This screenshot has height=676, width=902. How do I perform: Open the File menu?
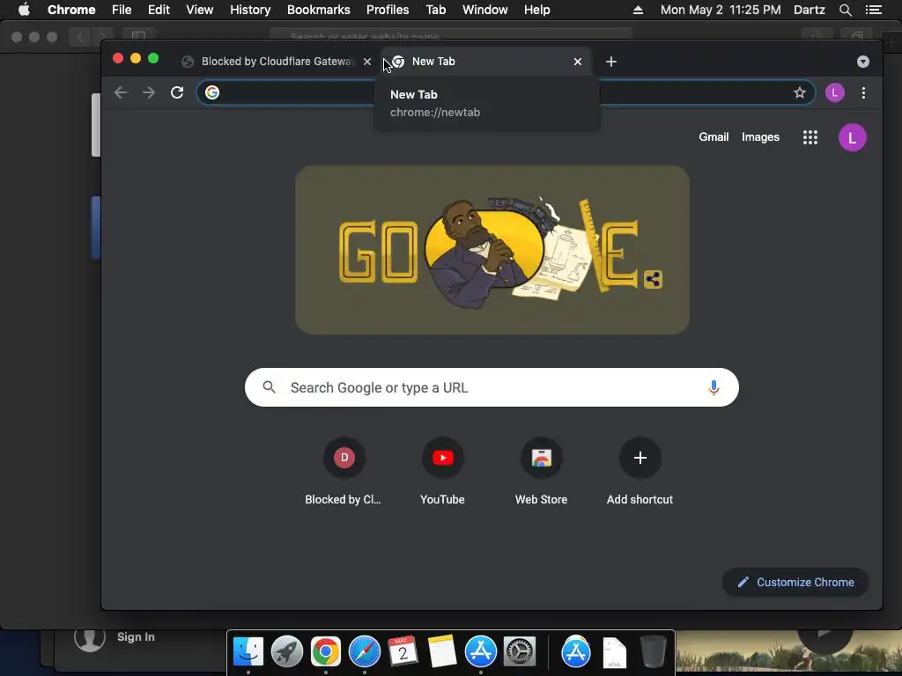pos(122,10)
